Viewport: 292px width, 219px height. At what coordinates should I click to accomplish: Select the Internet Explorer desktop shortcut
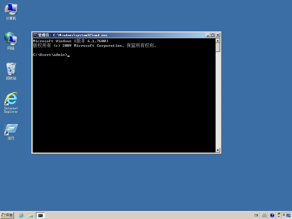tap(11, 102)
